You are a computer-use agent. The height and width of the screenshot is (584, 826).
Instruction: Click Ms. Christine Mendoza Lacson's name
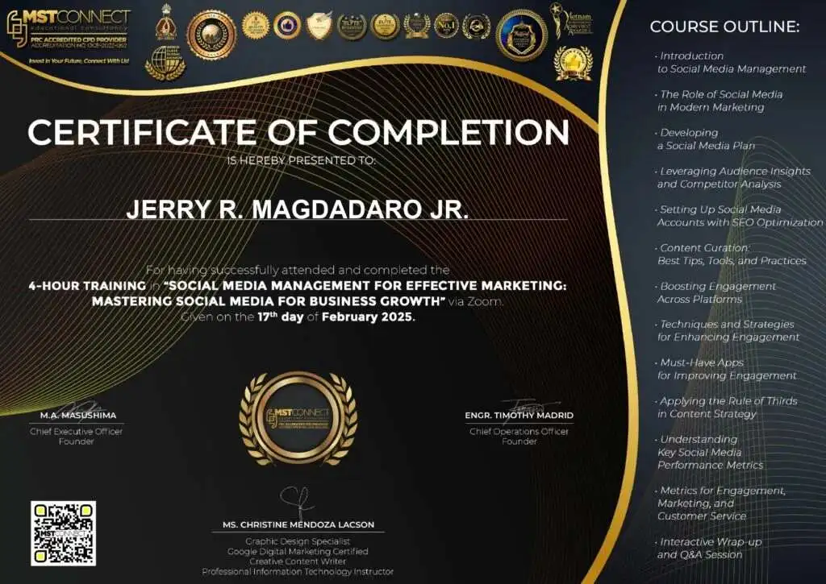pos(298,524)
